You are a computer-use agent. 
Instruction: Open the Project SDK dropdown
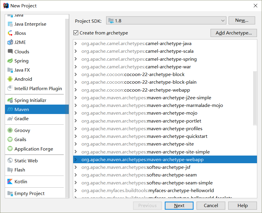(x=223, y=21)
